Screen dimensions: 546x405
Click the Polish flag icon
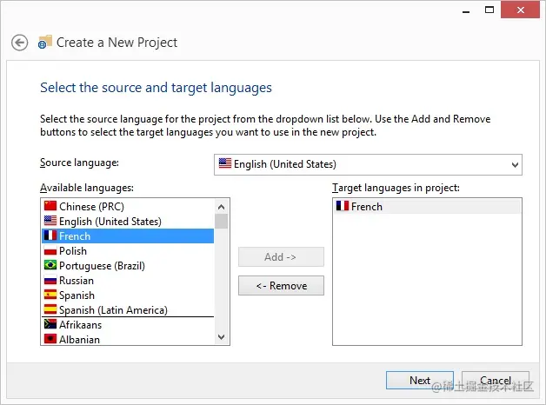(x=50, y=250)
